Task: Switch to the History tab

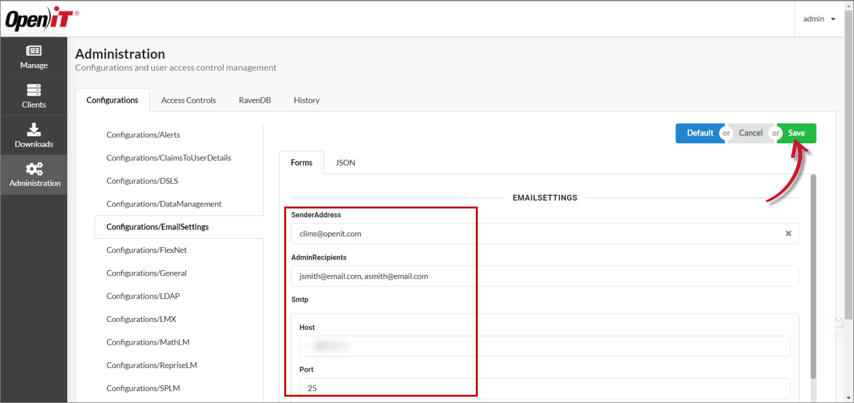Action: click(x=306, y=99)
